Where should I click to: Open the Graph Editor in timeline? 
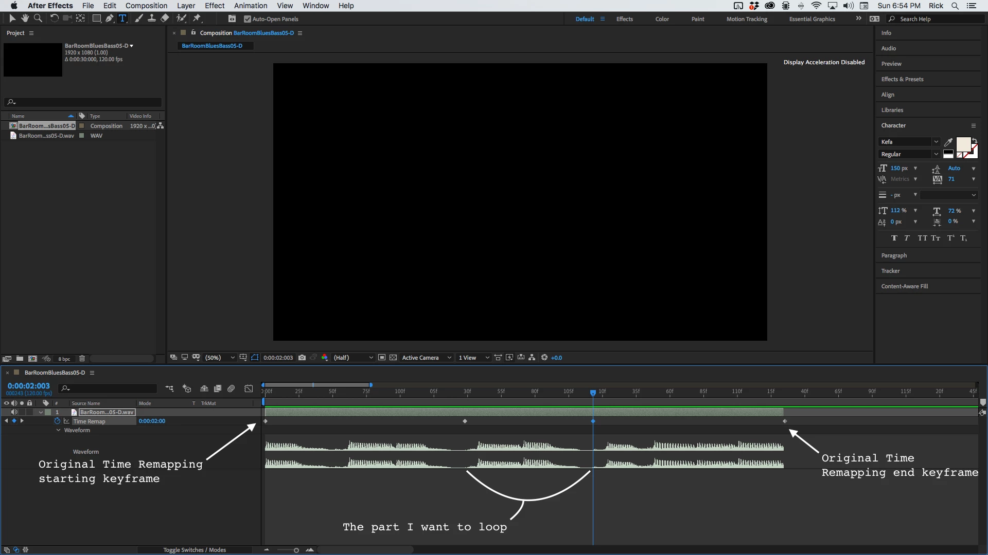(249, 389)
